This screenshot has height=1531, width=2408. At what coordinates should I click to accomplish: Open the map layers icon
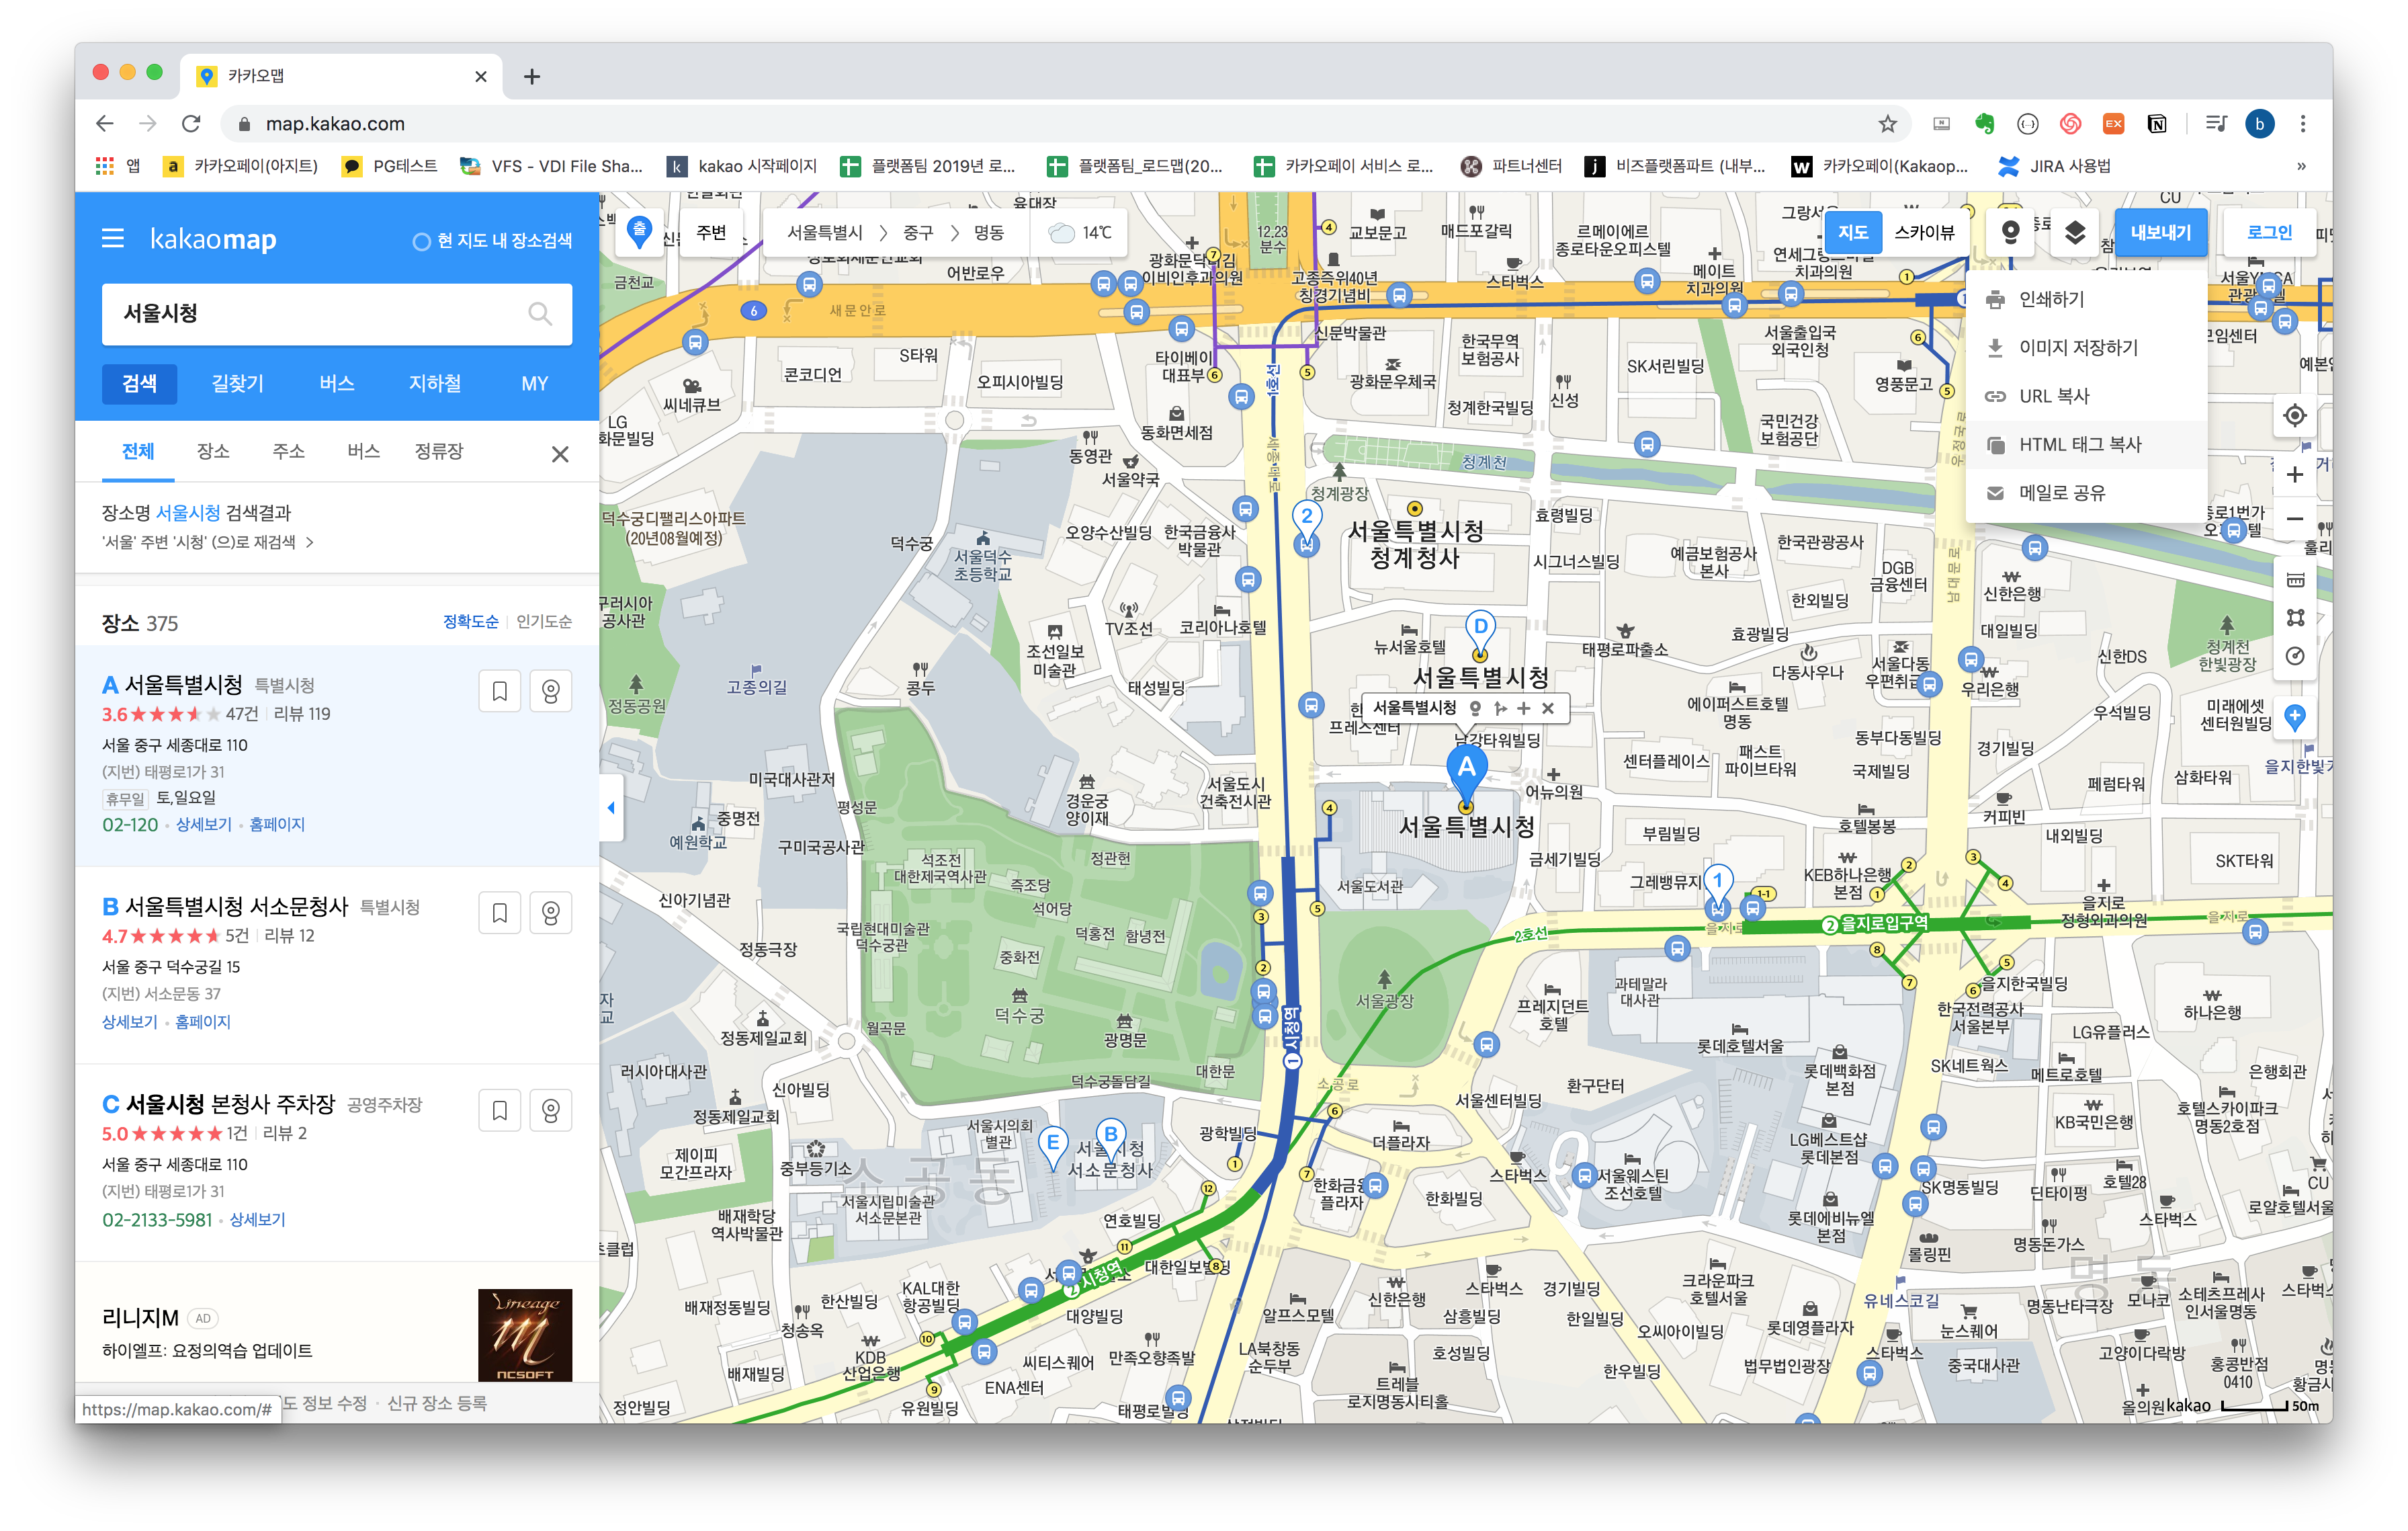tap(2074, 233)
